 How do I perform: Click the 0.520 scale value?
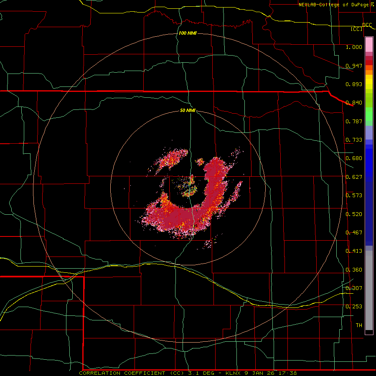pyautogui.click(x=354, y=214)
